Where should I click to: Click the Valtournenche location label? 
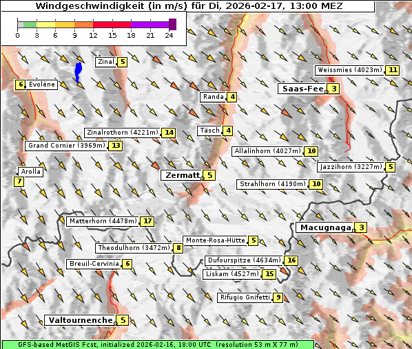coord(81,320)
